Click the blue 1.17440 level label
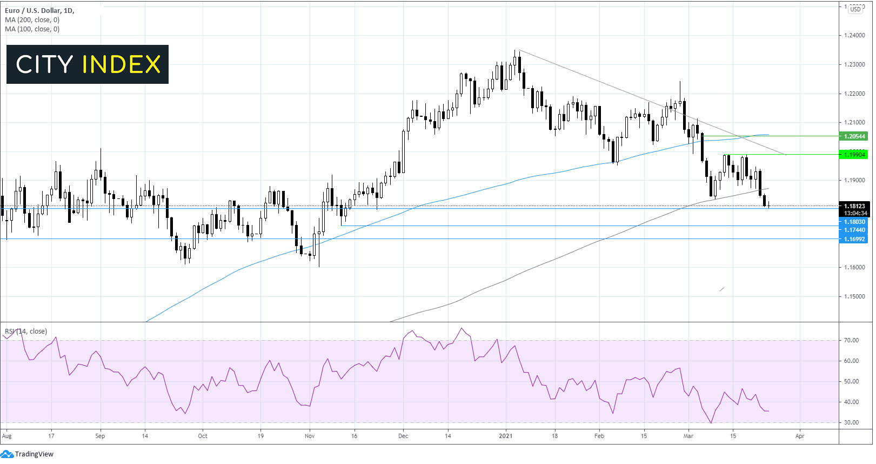This screenshot has height=464, width=876. click(x=854, y=230)
